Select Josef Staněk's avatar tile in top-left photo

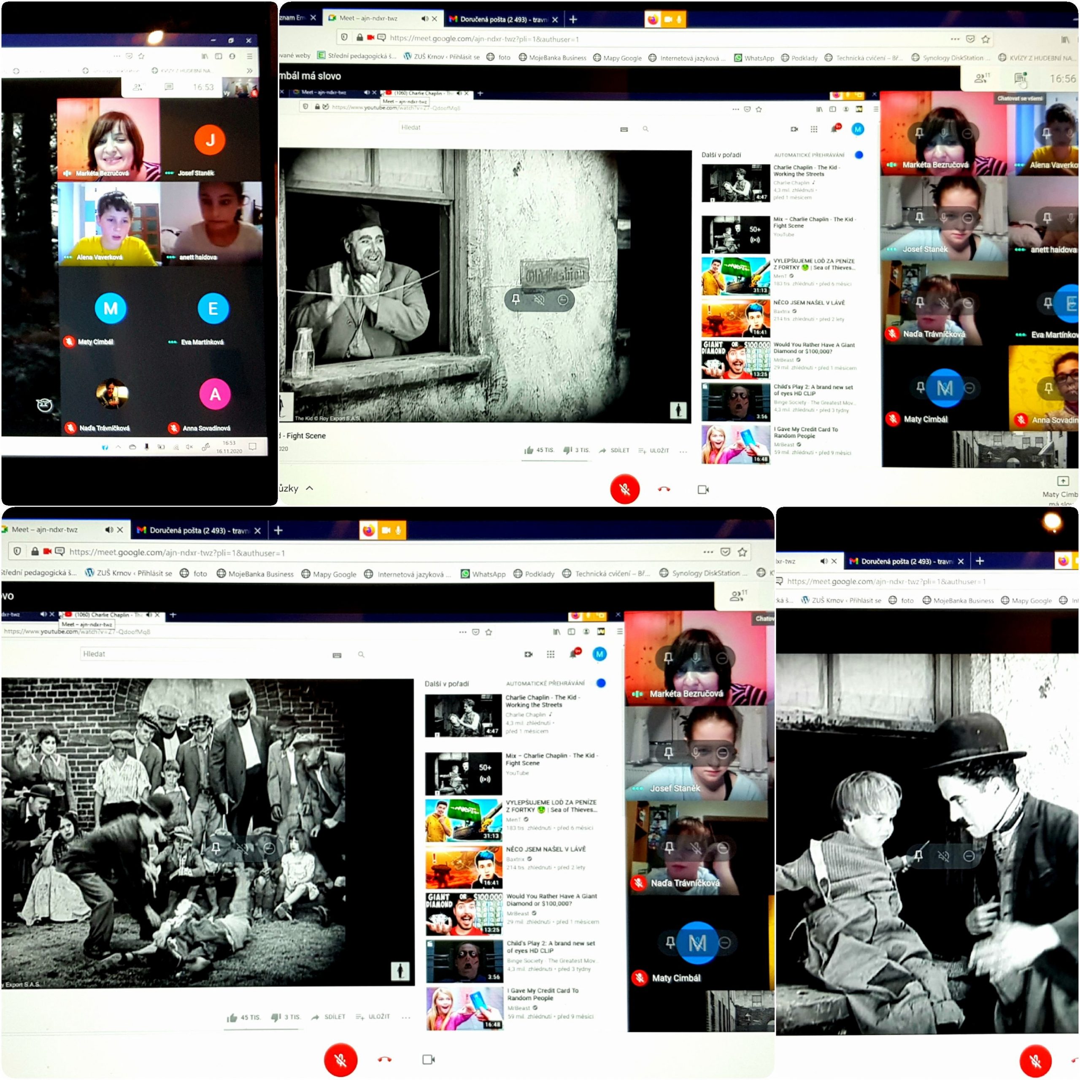210,139
